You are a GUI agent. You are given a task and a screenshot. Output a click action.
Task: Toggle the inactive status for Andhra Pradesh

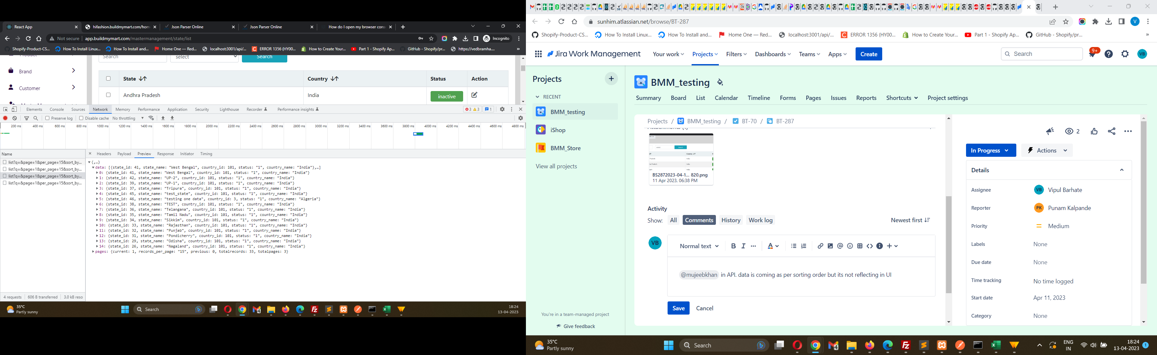tap(446, 96)
